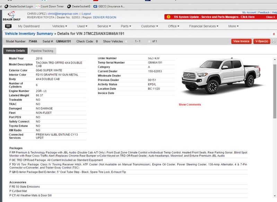Close vehicle details with the red X
The width and height of the screenshot is (277, 202).
pos(274,34)
